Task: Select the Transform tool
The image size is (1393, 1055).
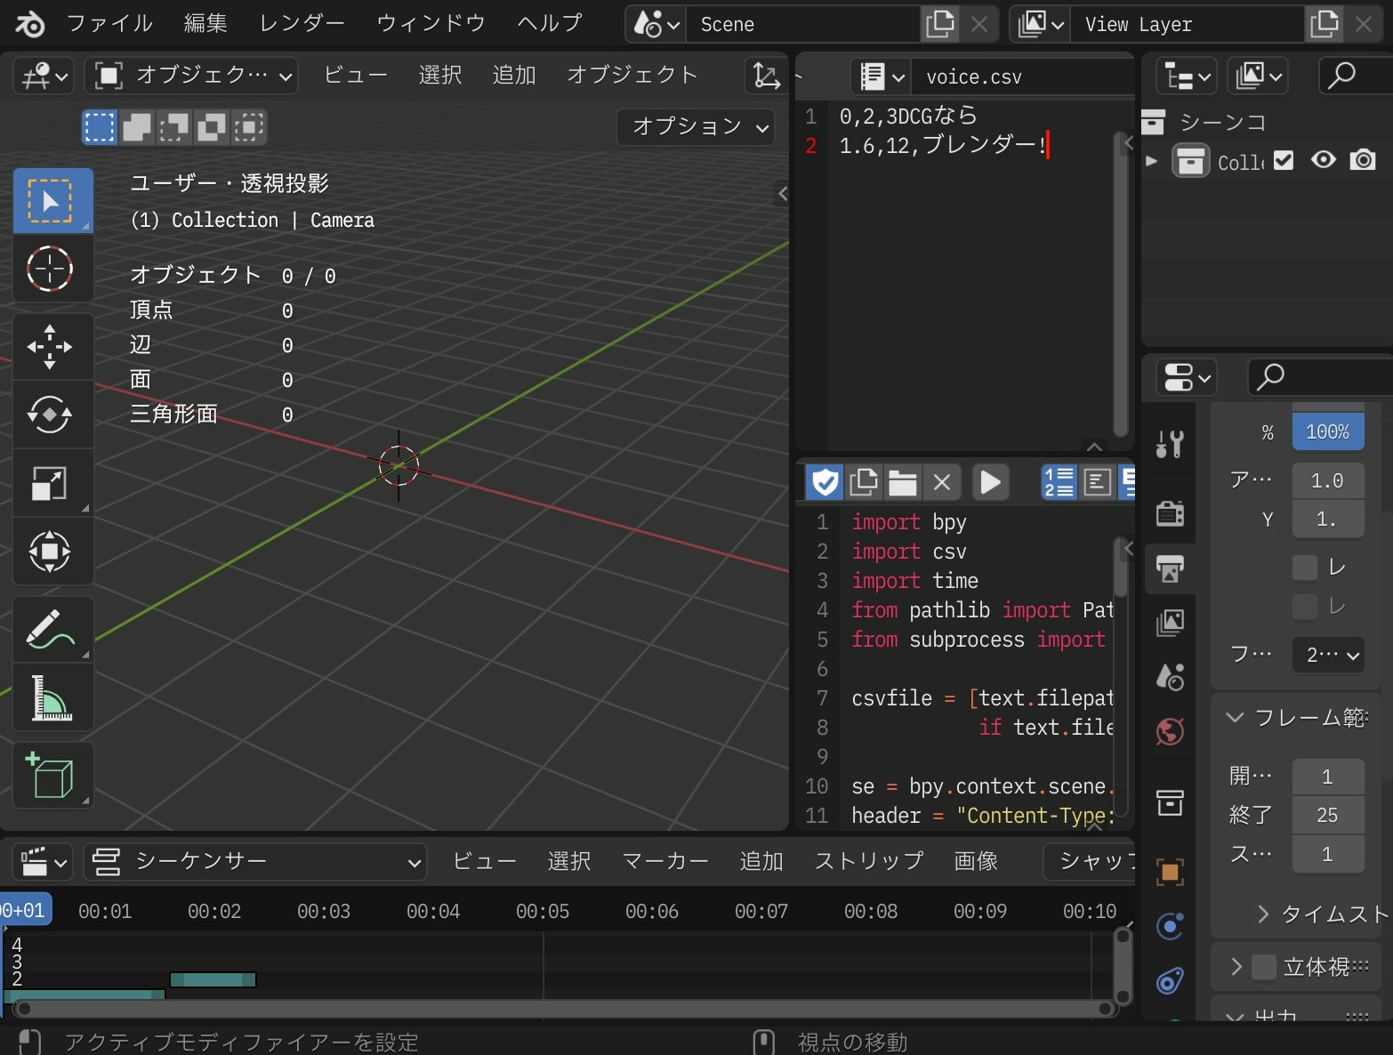Action: [x=52, y=552]
